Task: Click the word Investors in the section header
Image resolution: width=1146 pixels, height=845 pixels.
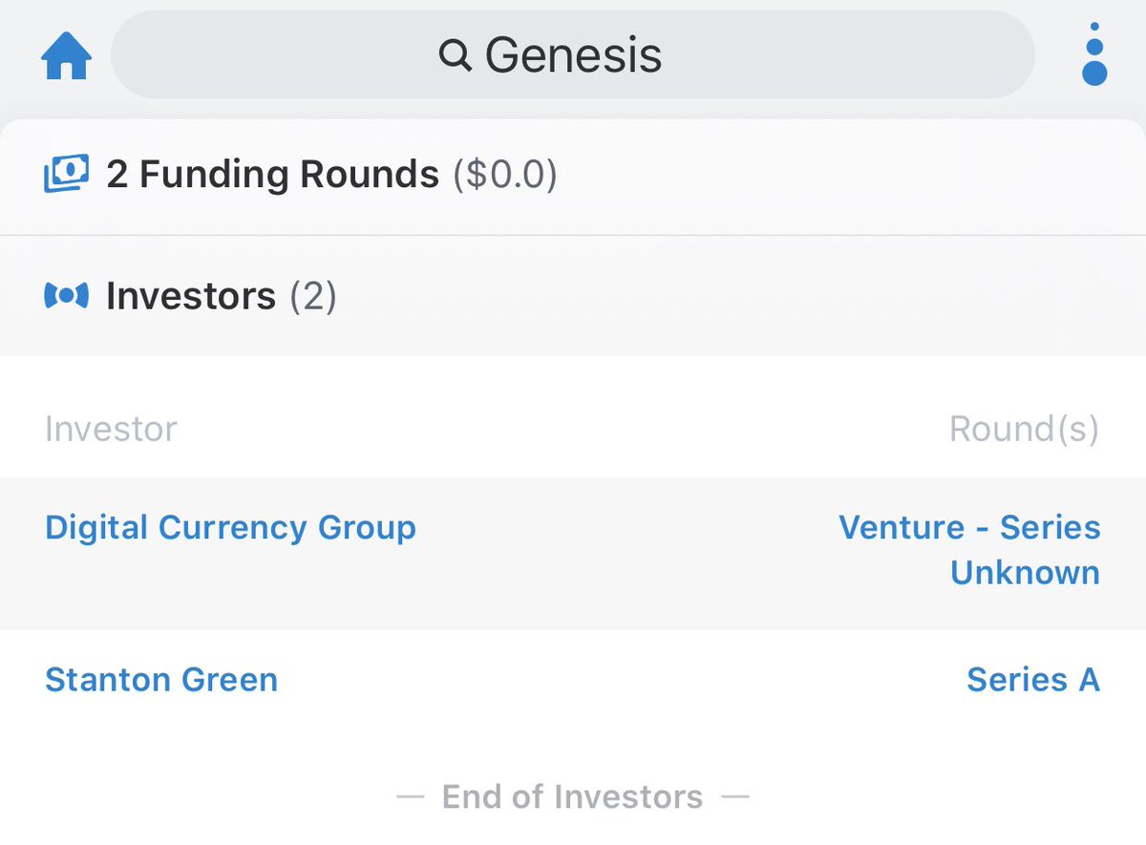Action: click(191, 296)
